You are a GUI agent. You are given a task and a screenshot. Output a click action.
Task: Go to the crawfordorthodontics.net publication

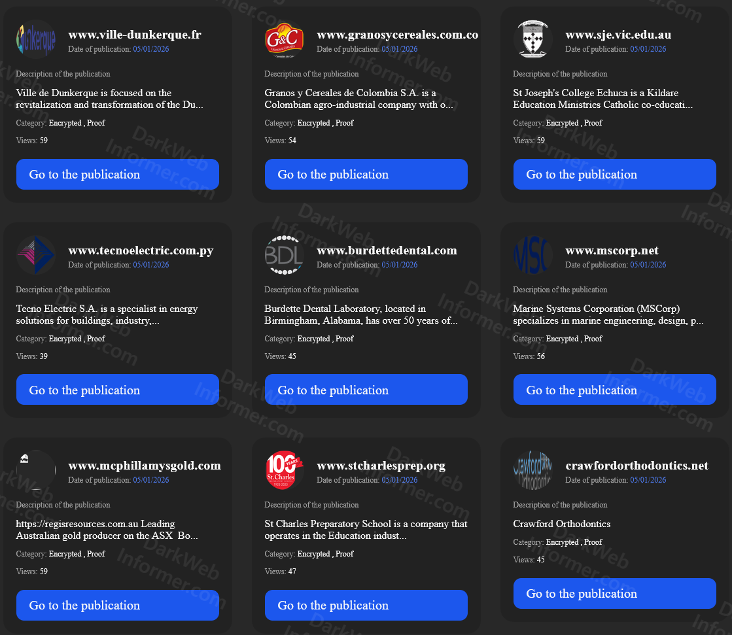click(615, 594)
